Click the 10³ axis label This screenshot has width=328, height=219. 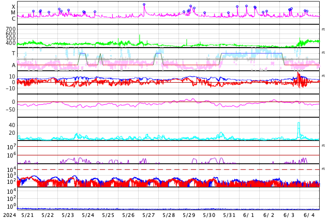(x=11, y=176)
